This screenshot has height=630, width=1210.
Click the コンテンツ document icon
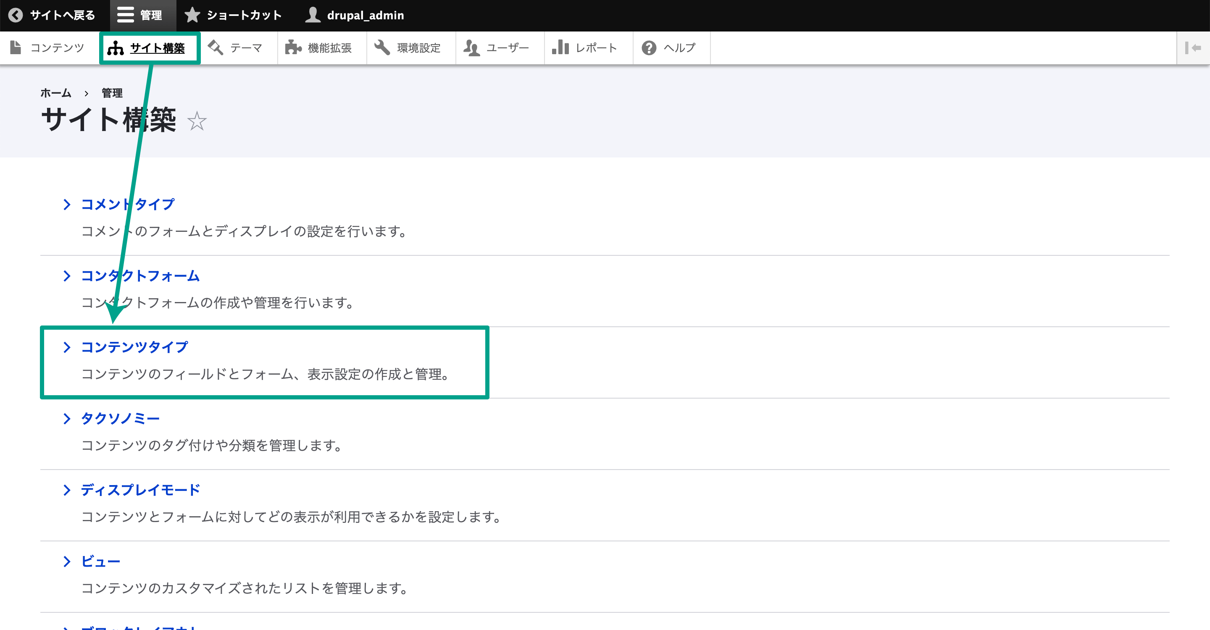pos(16,47)
